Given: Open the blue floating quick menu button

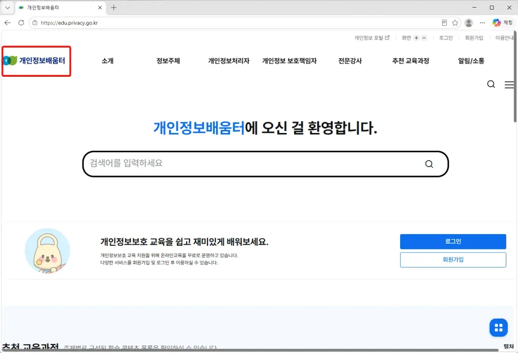Looking at the screenshot, I should (x=498, y=328).
